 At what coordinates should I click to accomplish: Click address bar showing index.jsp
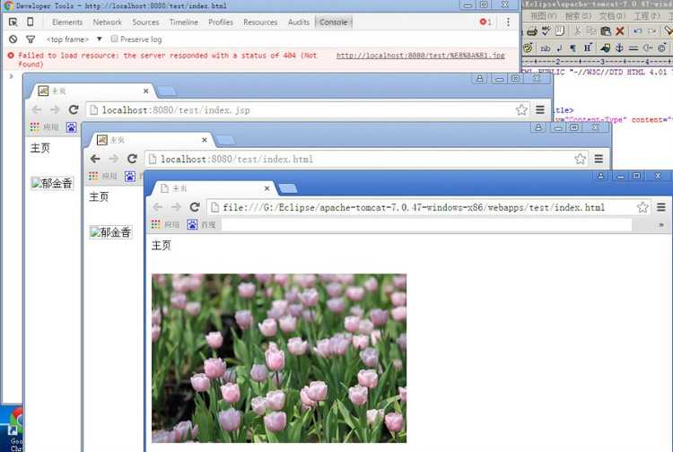[x=301, y=110]
